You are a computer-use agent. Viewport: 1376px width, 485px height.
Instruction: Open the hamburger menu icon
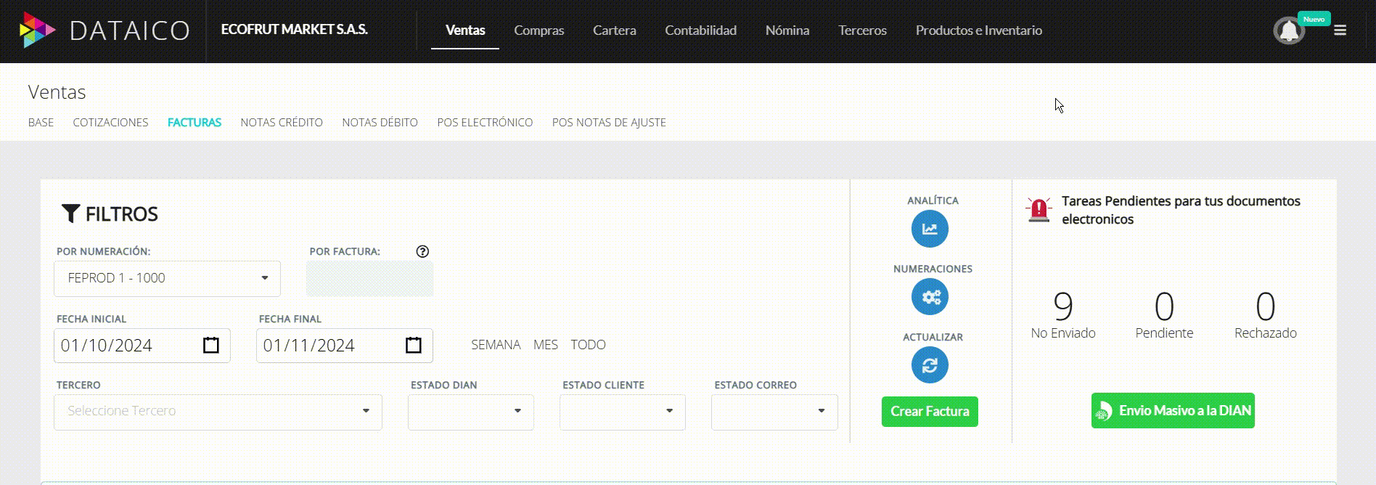1340,30
